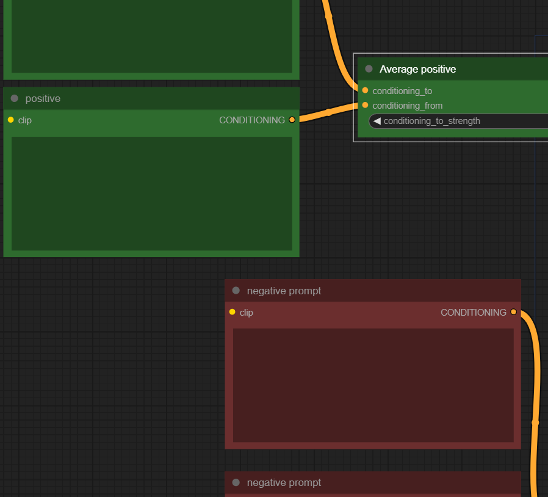Collapse the upper negative prompt node via its header dot
The width and height of the screenshot is (548, 497).
236,291
